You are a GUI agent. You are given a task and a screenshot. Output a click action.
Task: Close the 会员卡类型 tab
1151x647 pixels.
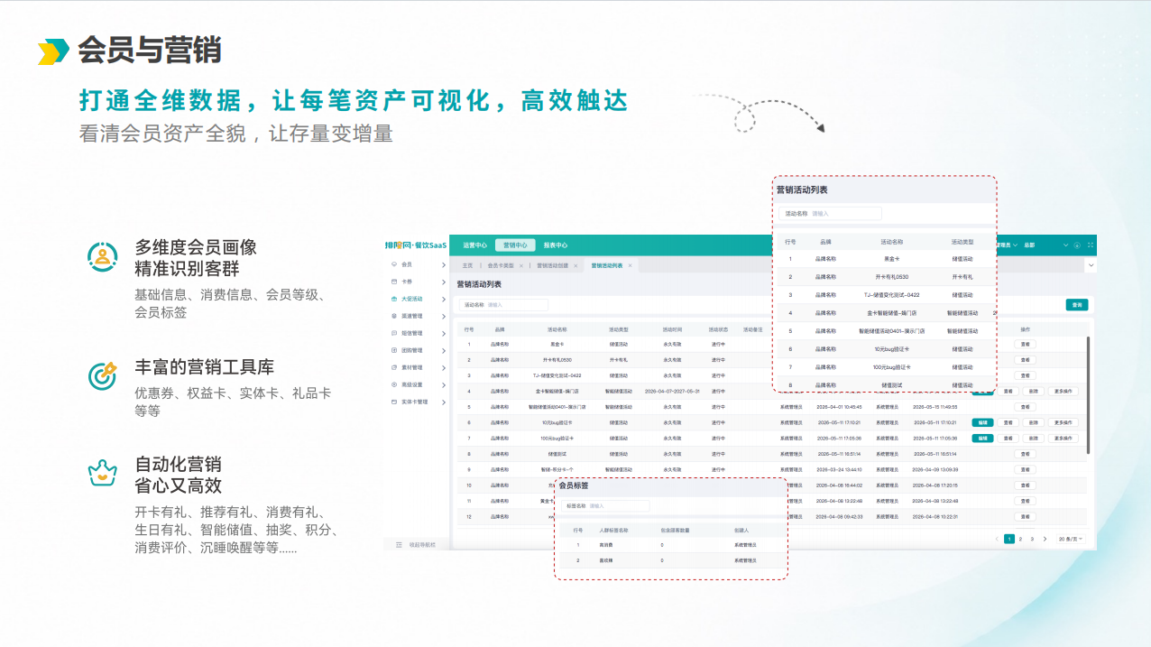click(521, 266)
